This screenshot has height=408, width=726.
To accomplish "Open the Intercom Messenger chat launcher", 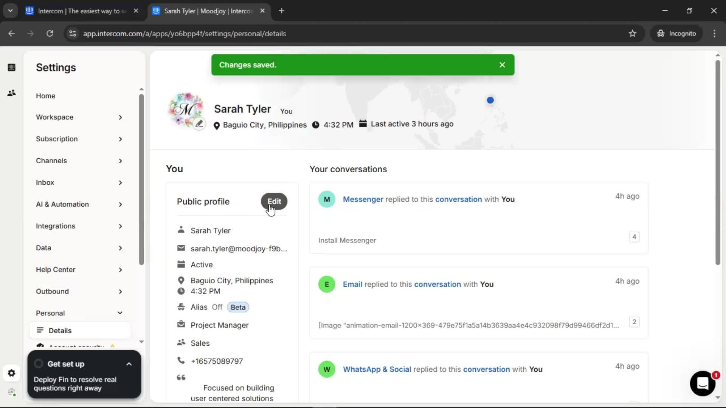I will [703, 383].
